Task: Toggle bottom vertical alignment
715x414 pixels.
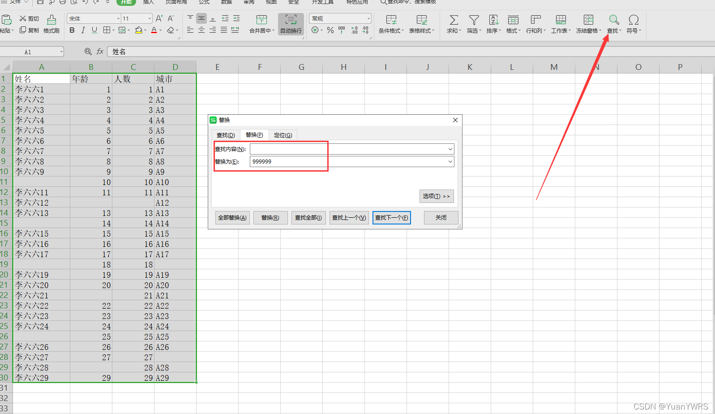Action: point(213,18)
